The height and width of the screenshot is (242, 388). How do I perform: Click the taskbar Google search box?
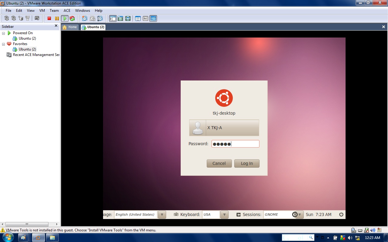pyautogui.click(x=298, y=237)
